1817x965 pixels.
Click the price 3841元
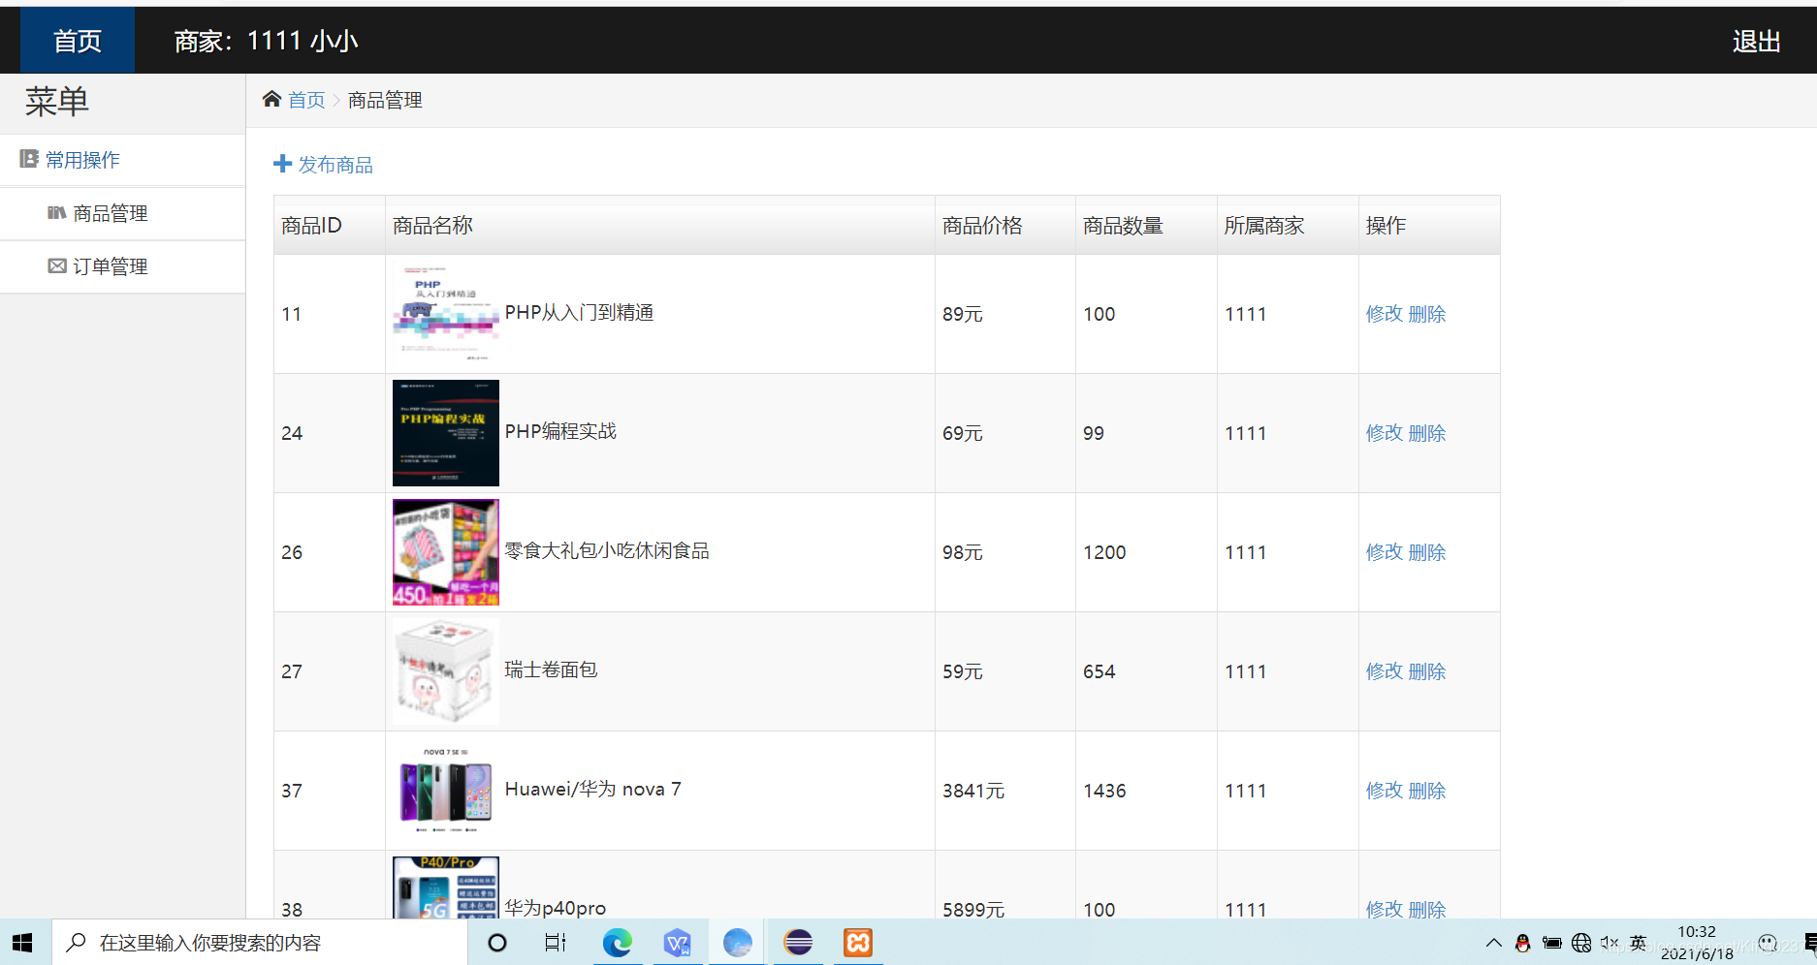click(x=973, y=791)
